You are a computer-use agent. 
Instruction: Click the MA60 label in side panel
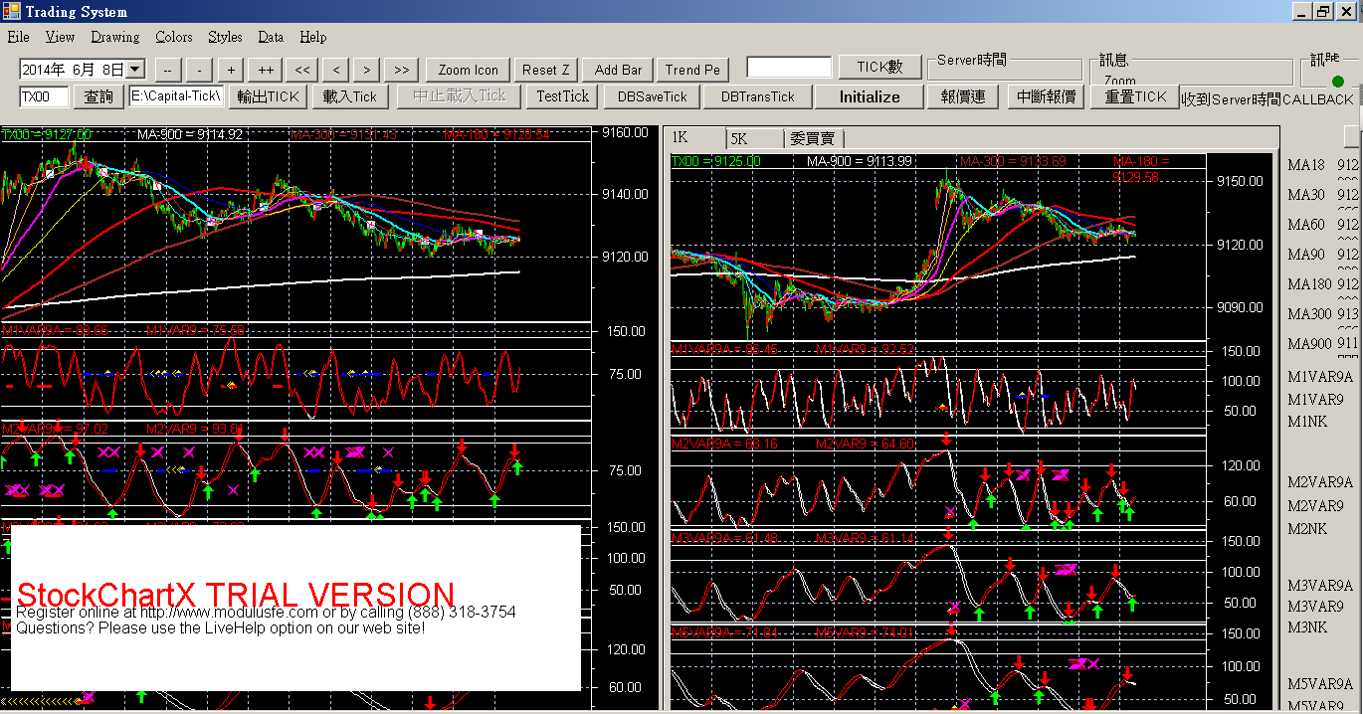tap(1306, 225)
